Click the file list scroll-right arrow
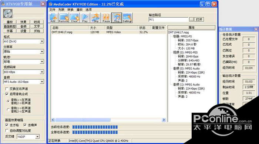 164,120
